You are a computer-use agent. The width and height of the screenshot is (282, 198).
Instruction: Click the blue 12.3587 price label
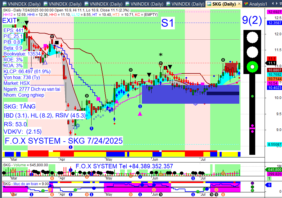point(274,23)
